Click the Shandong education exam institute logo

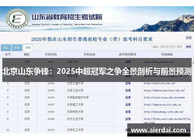pos(17,19)
